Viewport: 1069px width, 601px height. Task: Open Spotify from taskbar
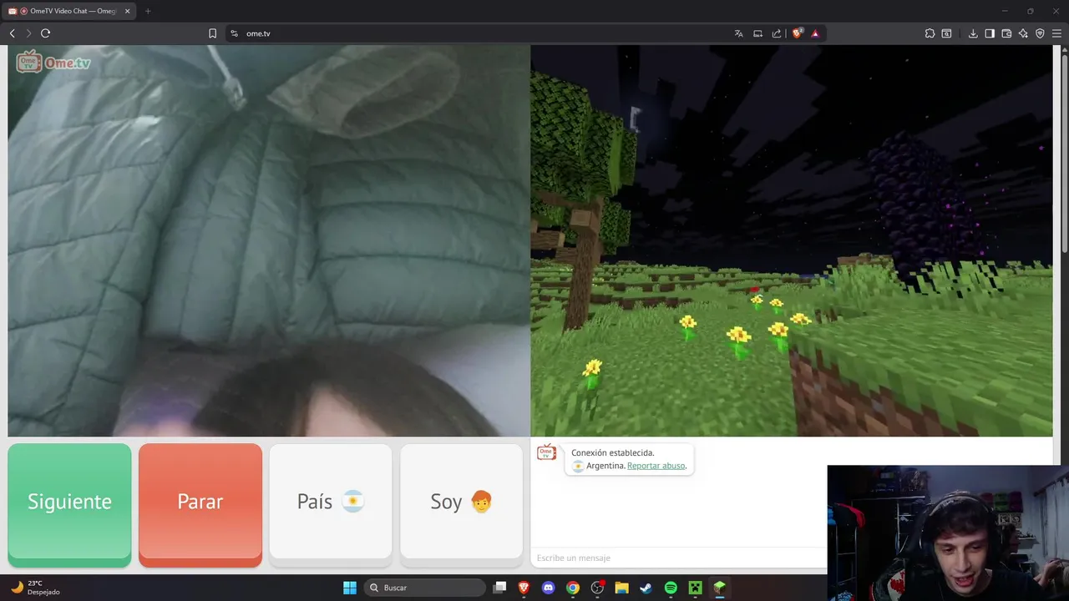pyautogui.click(x=671, y=588)
